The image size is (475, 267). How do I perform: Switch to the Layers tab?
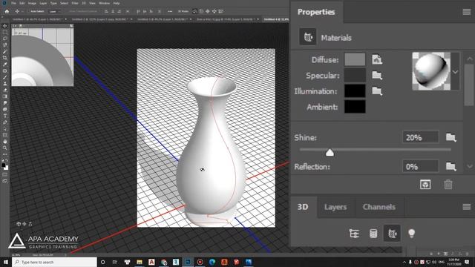335,207
